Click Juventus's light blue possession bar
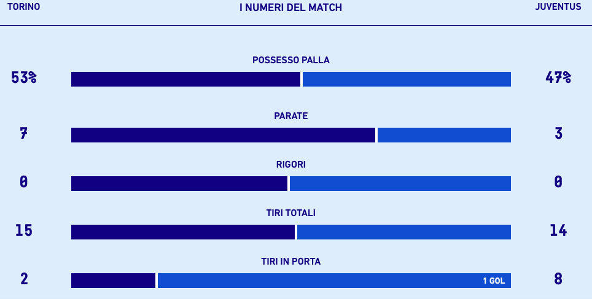 point(407,79)
